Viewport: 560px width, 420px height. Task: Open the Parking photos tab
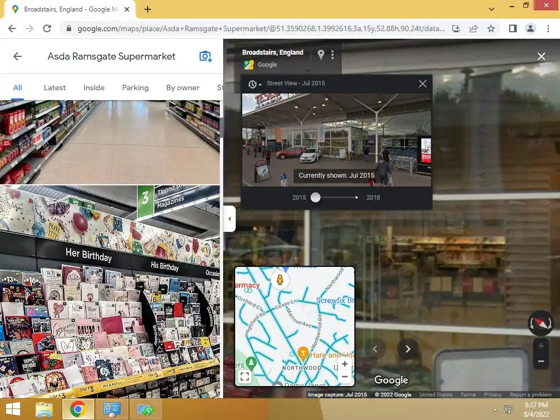point(136,87)
